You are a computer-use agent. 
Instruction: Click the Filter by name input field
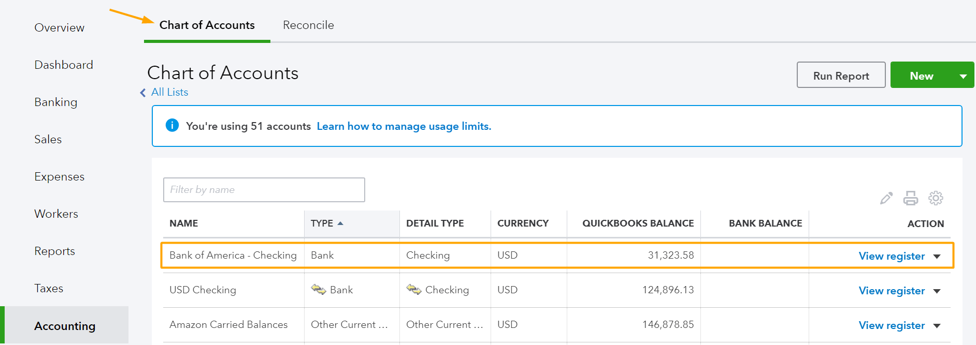tap(264, 190)
